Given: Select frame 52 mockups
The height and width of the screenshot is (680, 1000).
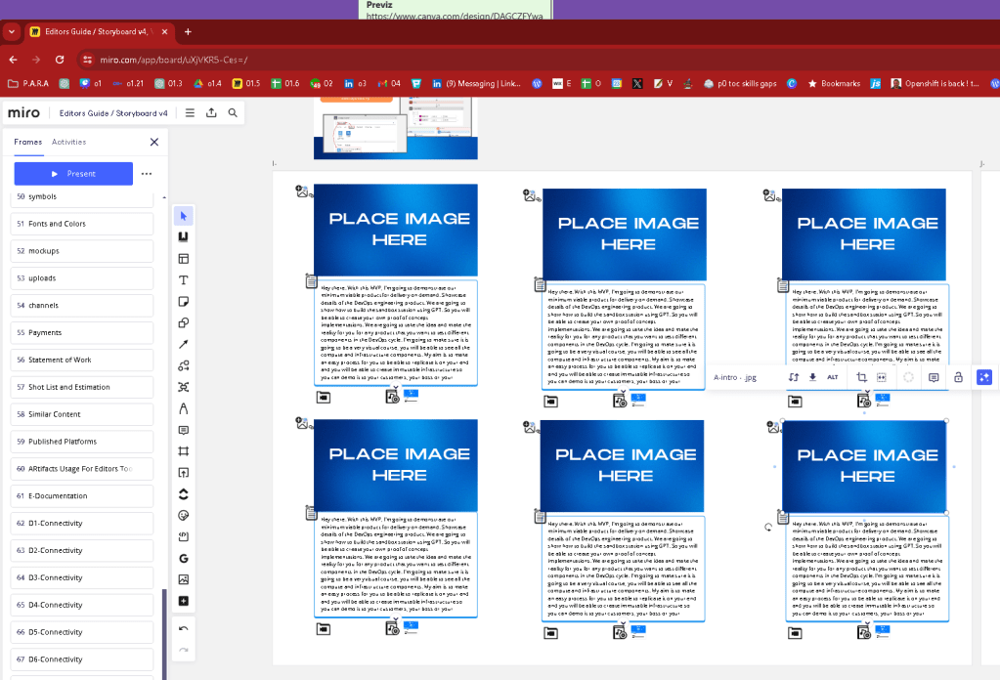Looking at the screenshot, I should coord(82,251).
